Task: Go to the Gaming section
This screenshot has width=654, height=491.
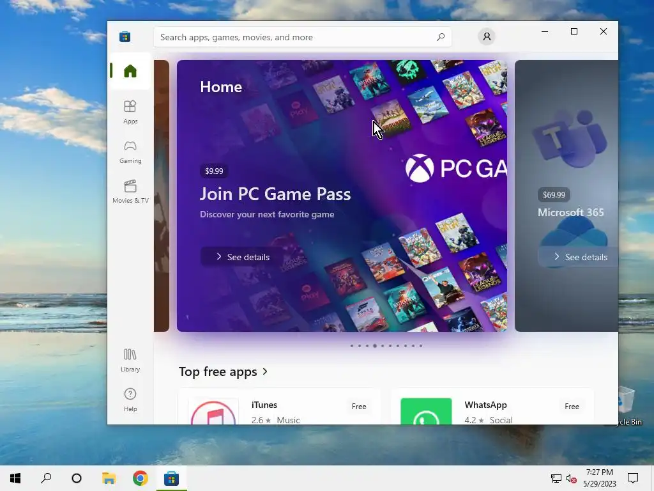Action: coord(130,152)
